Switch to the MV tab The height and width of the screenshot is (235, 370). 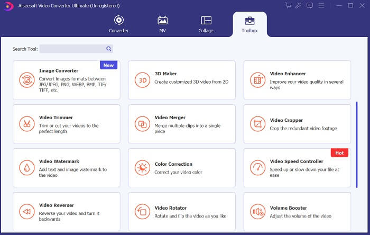[x=163, y=24]
